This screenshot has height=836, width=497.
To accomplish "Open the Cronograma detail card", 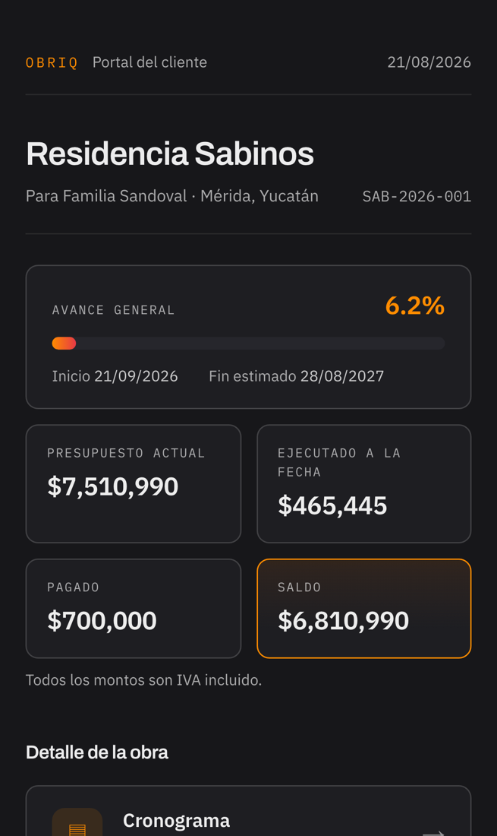I will point(249,811).
